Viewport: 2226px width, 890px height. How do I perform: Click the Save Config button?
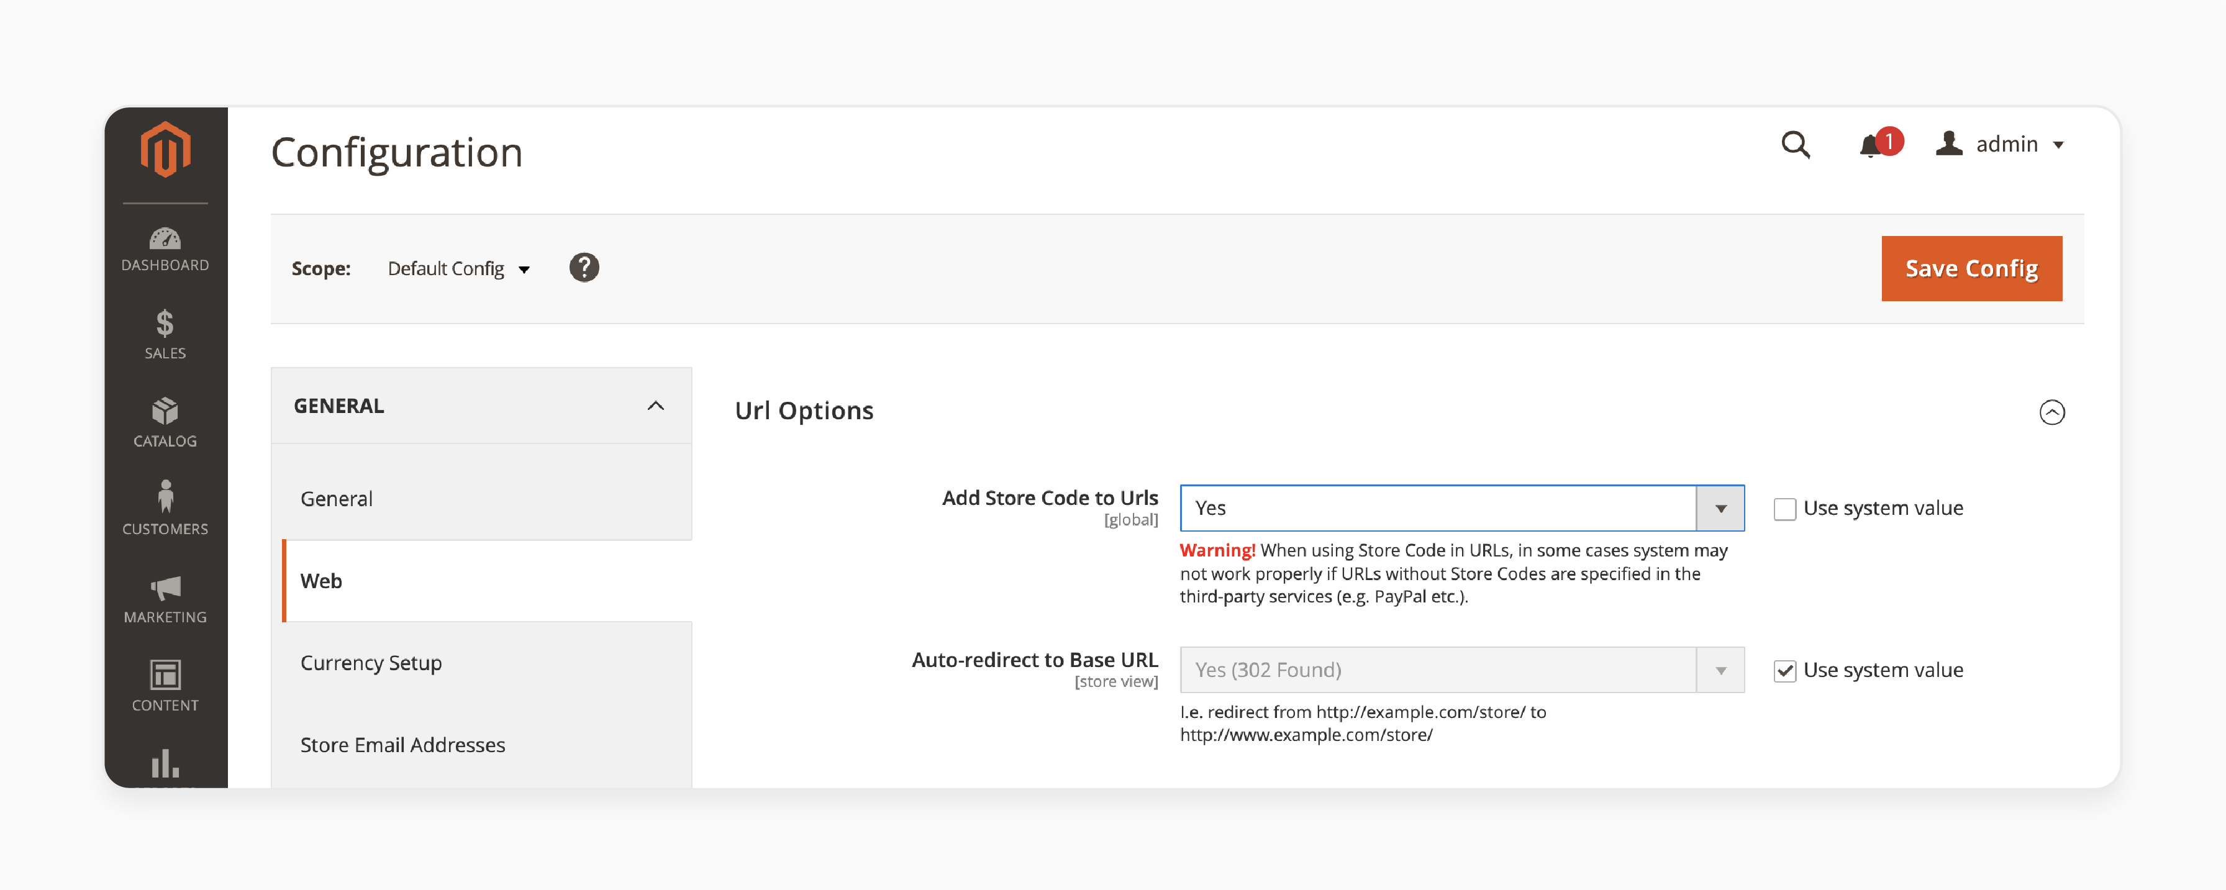[1971, 269]
